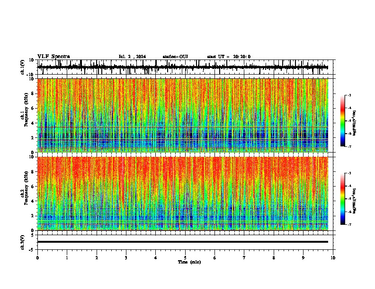Click the 8 minute time axis tick label
Screen dimensions: 375x289
(x=274, y=258)
